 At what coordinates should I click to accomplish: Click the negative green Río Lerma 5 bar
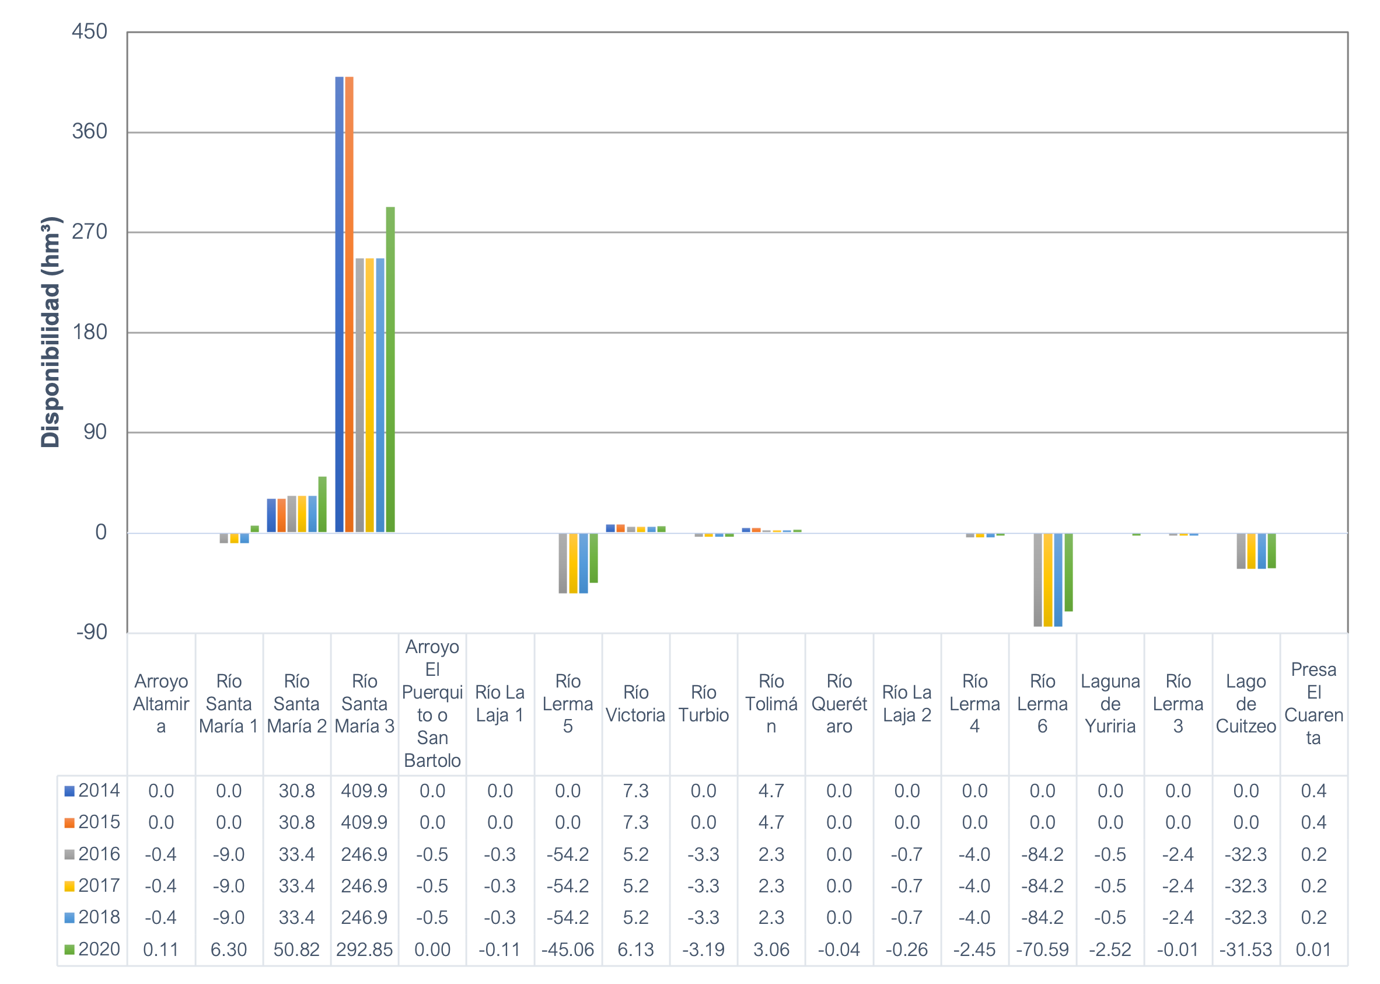[593, 557]
